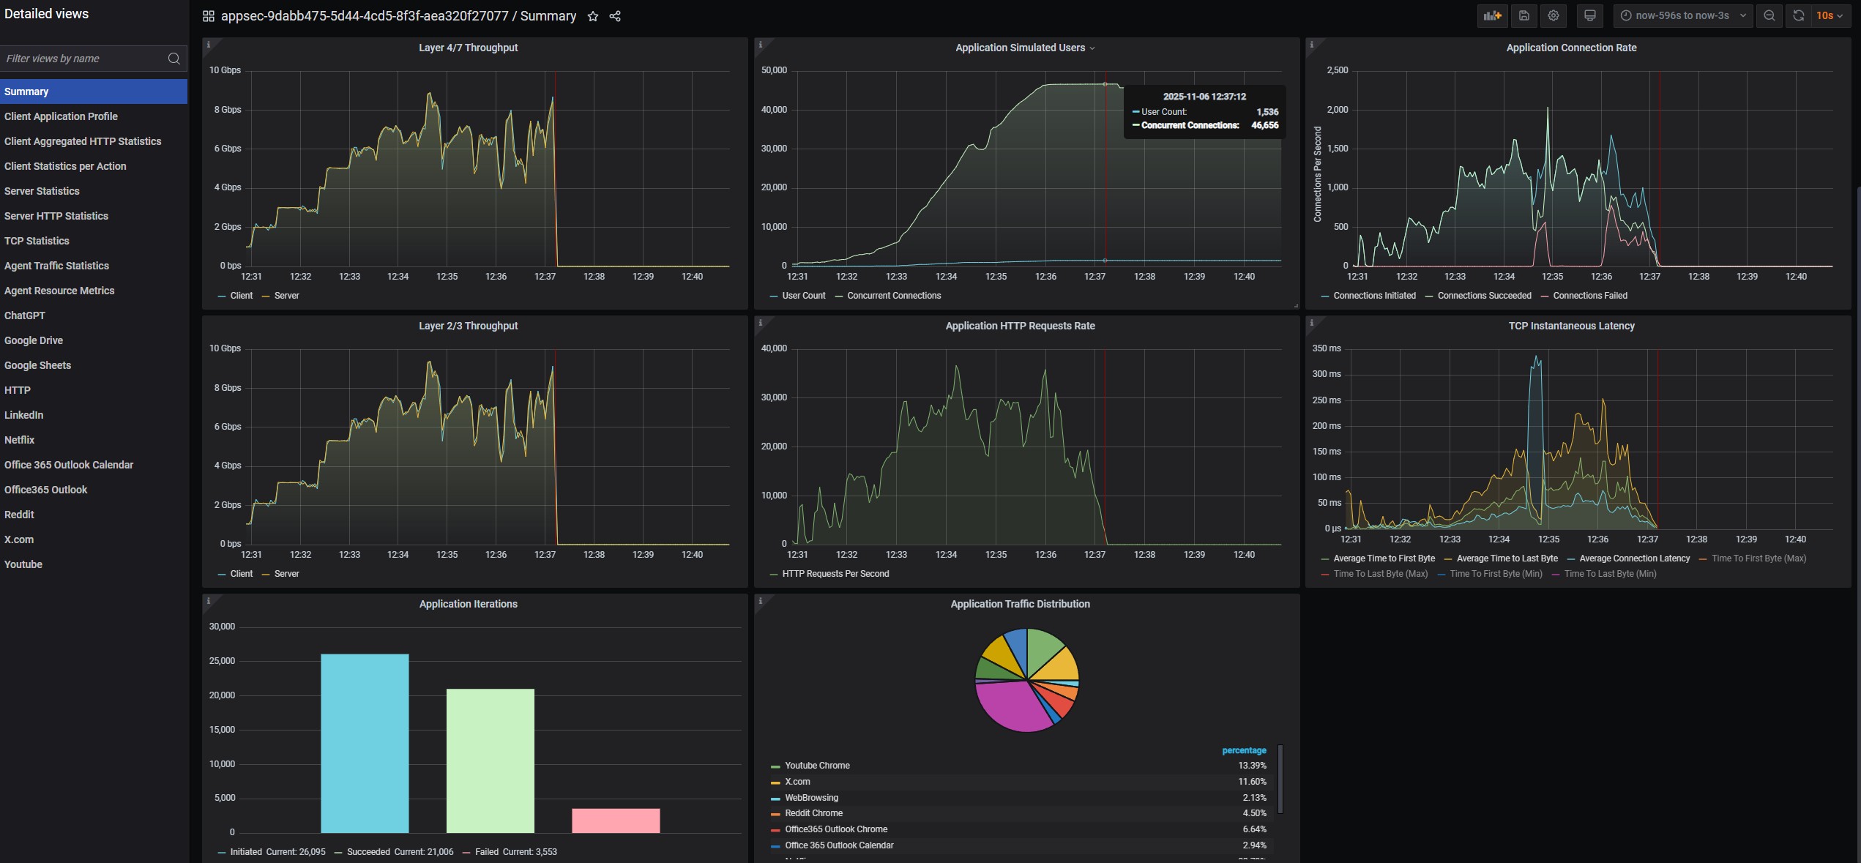Refresh the dashboard now
Screen dimensions: 1861x863
tap(1798, 15)
